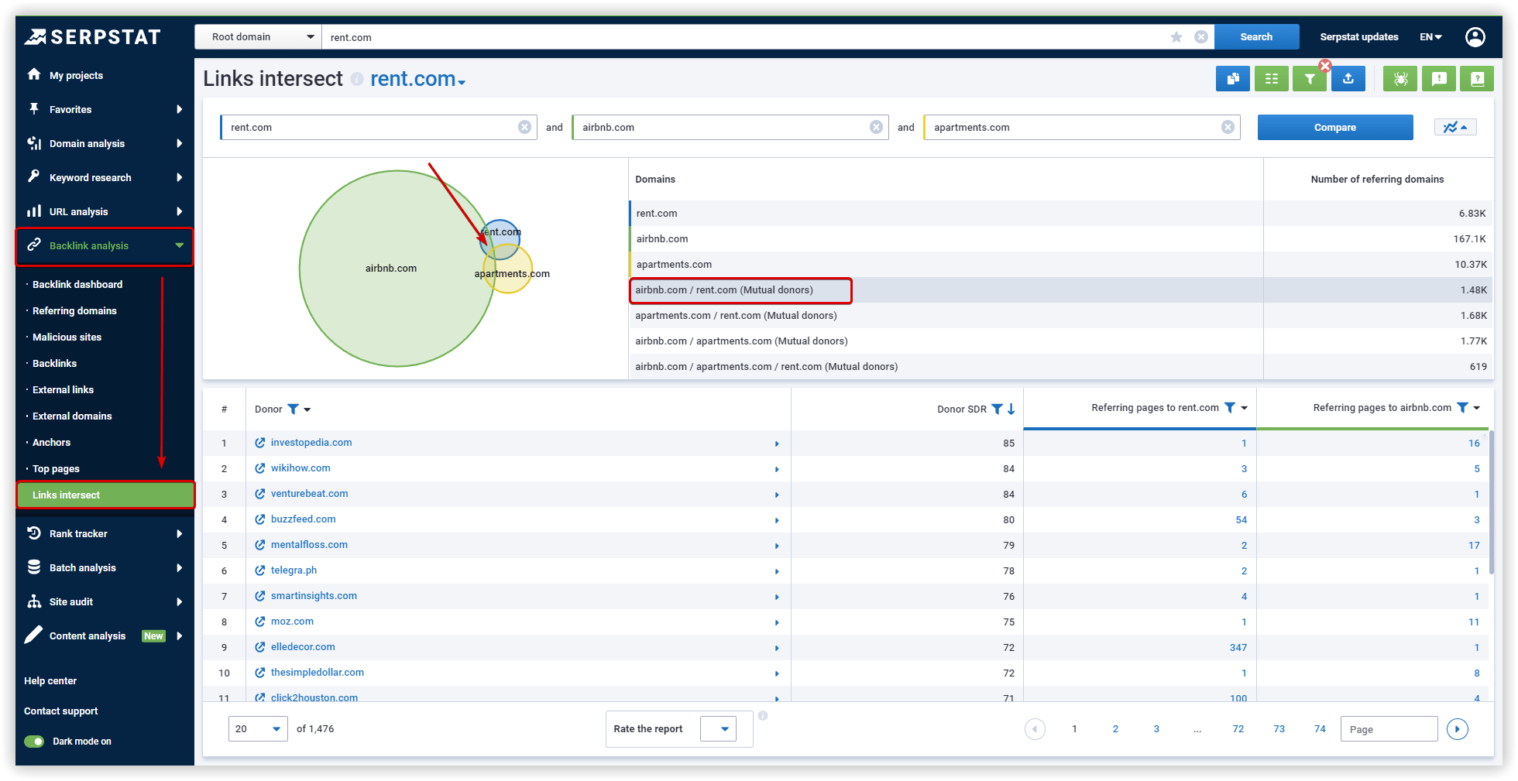Open the buzzfeed.com donor link

click(303, 519)
